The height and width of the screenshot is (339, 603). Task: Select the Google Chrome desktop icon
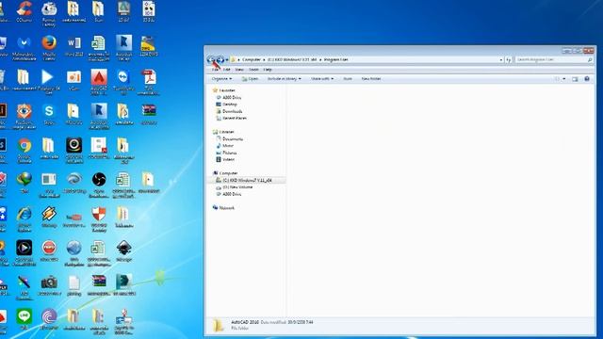point(24,151)
